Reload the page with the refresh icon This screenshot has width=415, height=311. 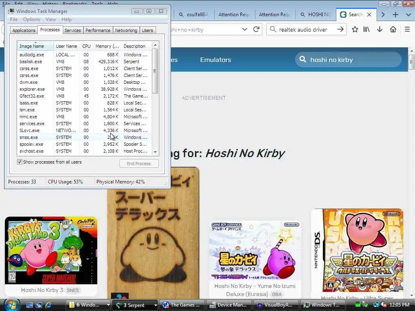tap(256, 29)
